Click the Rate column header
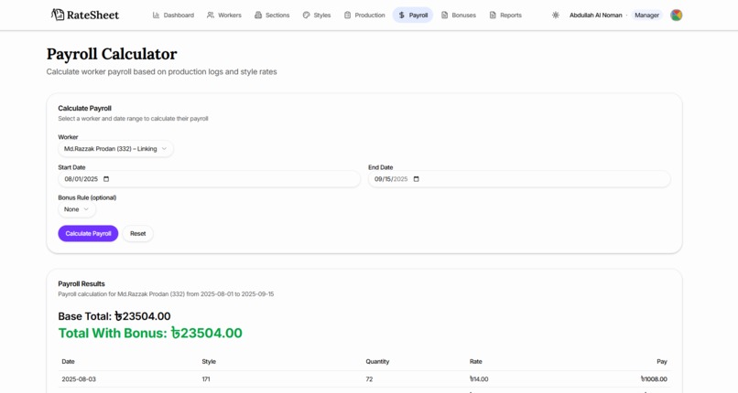738x393 pixels. point(476,362)
